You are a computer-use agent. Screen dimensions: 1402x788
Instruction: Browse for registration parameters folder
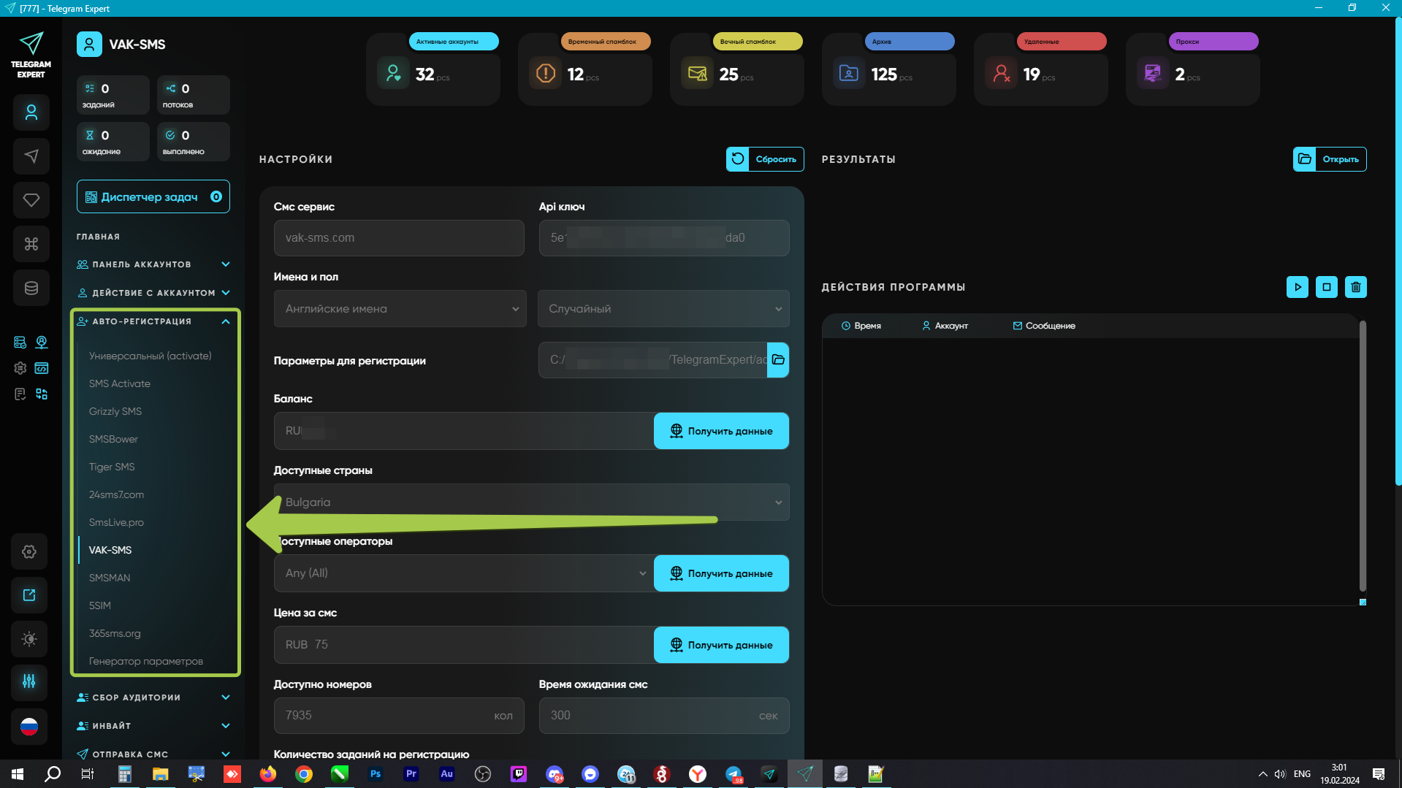coord(778,360)
